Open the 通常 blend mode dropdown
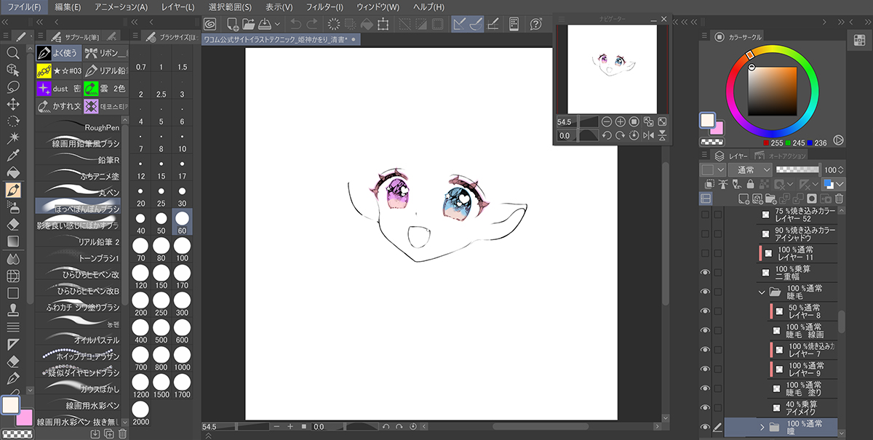The height and width of the screenshot is (440, 873). pyautogui.click(x=745, y=169)
